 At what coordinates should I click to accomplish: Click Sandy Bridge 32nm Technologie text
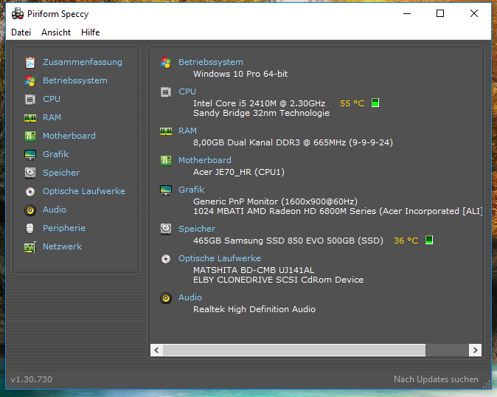pyautogui.click(x=262, y=113)
